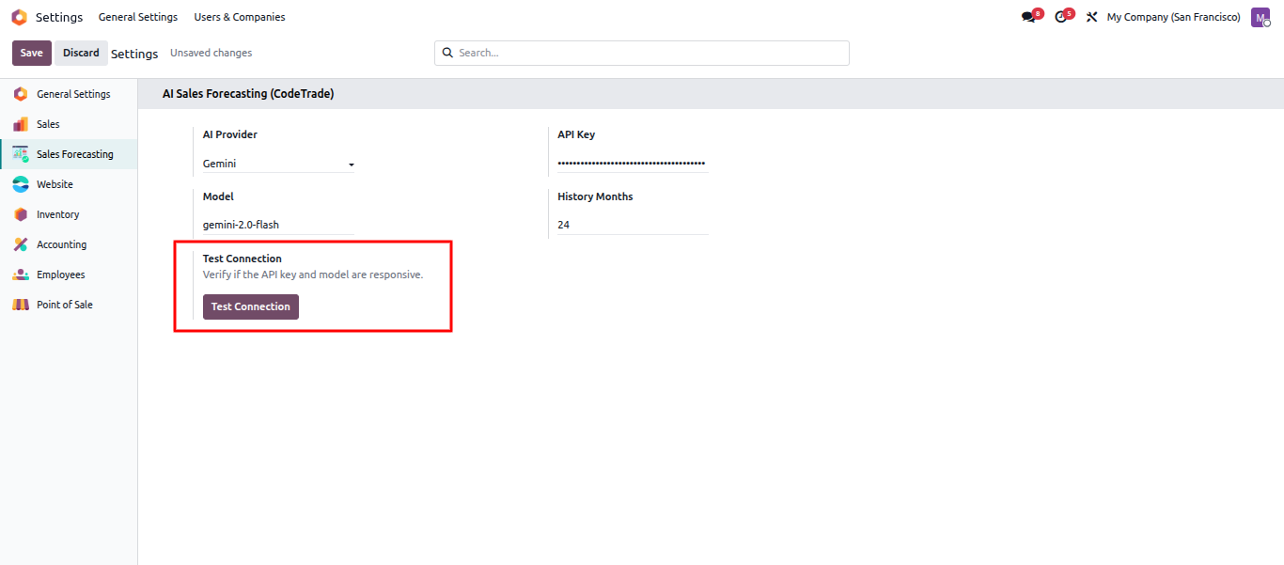Open the Settings app title menu
This screenshot has height=565, width=1284.
point(59,17)
